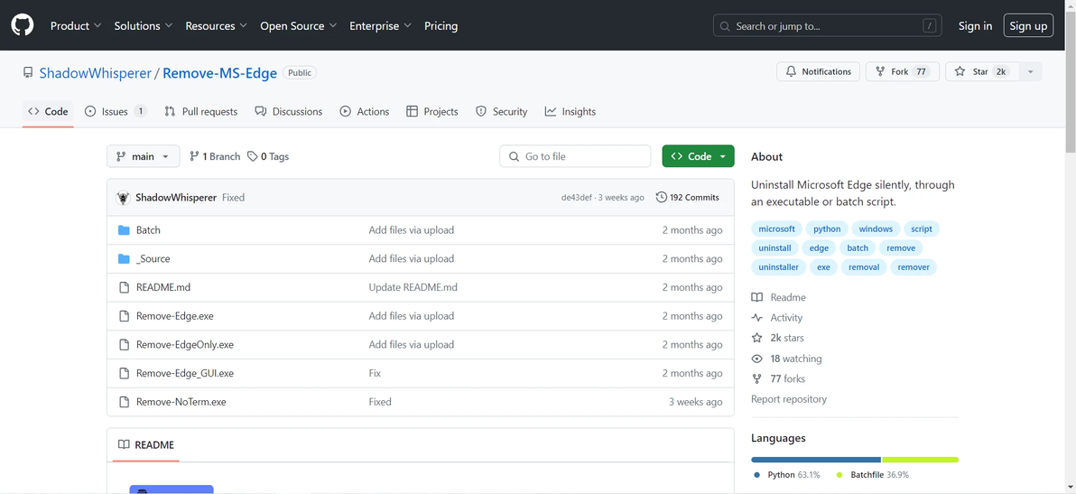
Task: Expand the Open Source menu
Action: (299, 26)
